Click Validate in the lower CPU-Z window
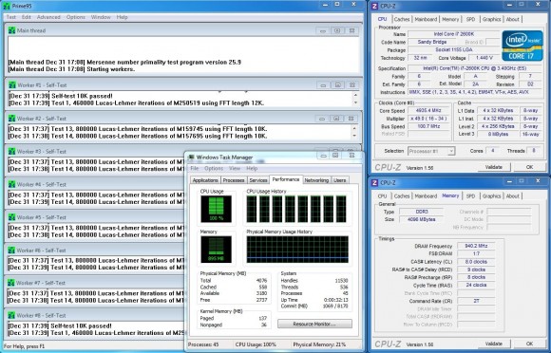This screenshot has width=551, height=353. (x=493, y=344)
